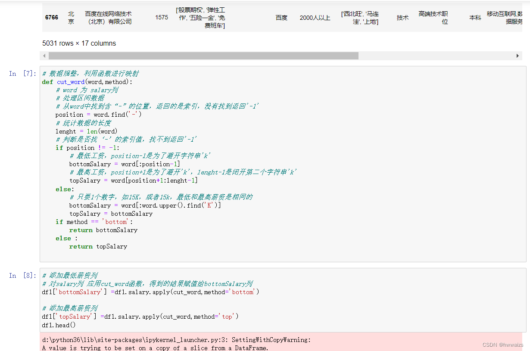Click the 'return bottomSalary' line

pyautogui.click(x=103, y=230)
